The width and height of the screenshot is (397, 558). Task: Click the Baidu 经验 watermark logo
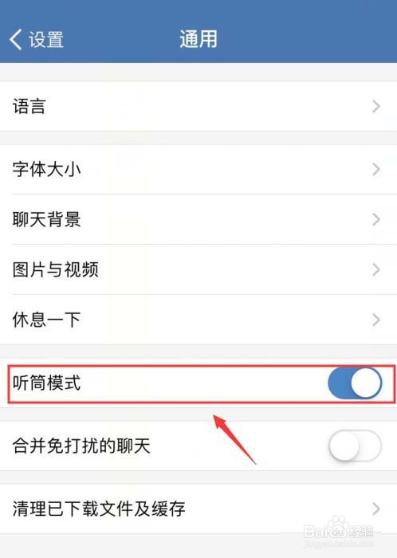pos(340,532)
